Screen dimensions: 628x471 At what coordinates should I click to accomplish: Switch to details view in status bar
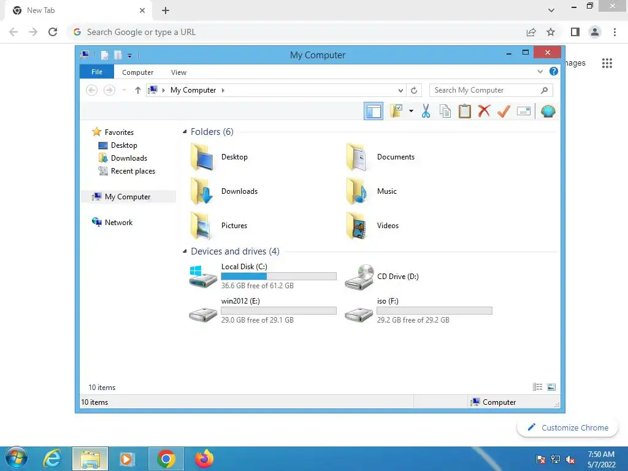[x=537, y=386]
